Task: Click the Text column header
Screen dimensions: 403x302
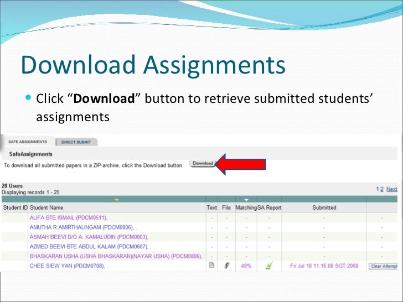Action: [x=212, y=207]
